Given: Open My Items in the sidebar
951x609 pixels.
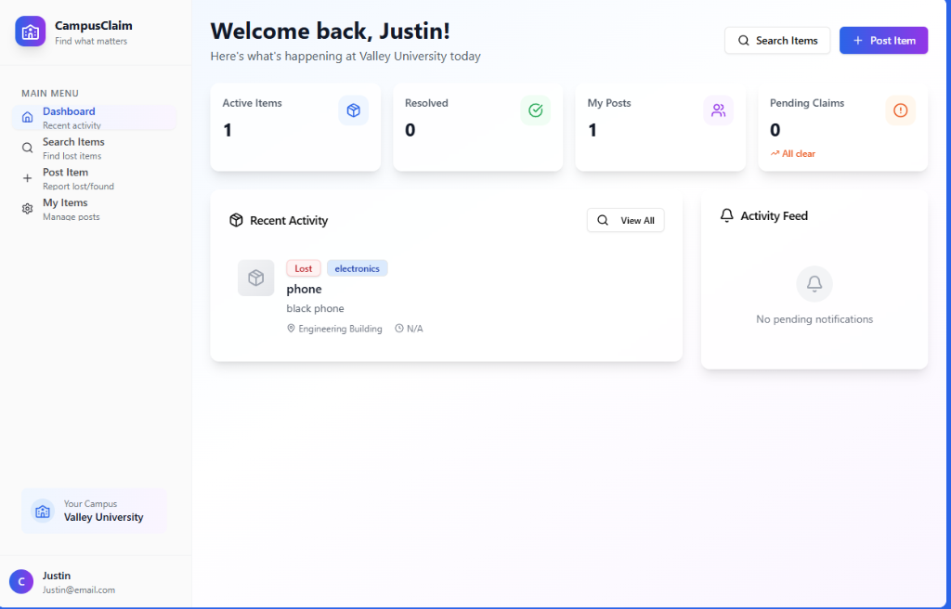Looking at the screenshot, I should [x=94, y=209].
